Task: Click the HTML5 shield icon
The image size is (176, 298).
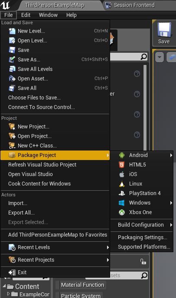Action: (122, 165)
